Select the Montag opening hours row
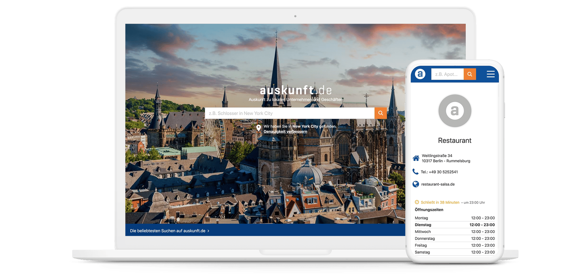588x279 pixels. 455,218
